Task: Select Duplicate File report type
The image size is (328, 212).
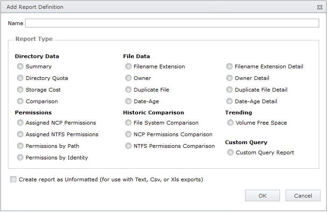Action: tap(128, 90)
